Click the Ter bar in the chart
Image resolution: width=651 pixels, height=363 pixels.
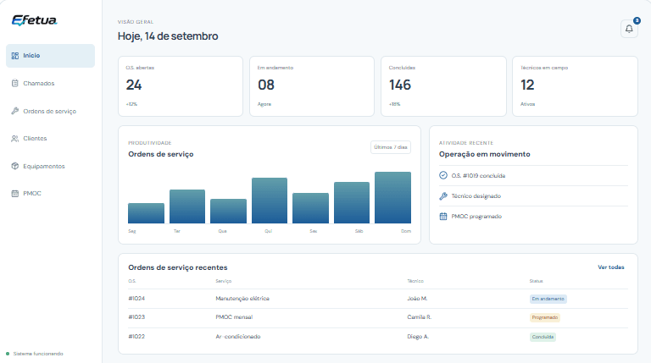187,206
